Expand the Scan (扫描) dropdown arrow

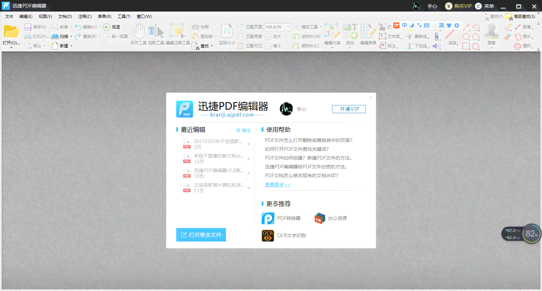[71, 37]
